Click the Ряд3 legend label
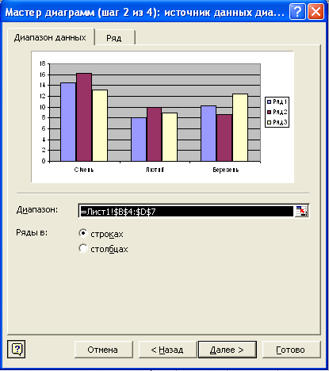 coord(280,122)
